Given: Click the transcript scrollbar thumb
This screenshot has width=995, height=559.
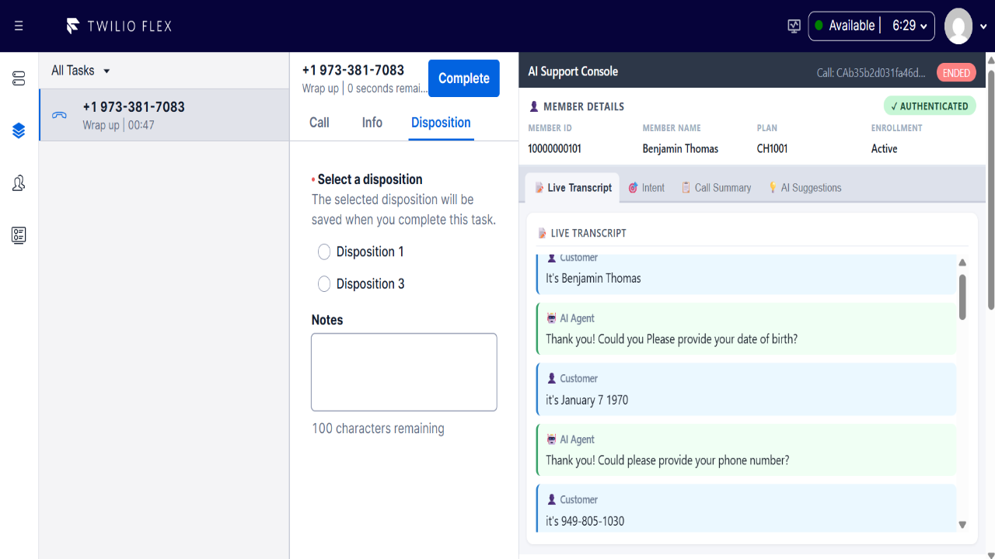Looking at the screenshot, I should [x=962, y=297].
